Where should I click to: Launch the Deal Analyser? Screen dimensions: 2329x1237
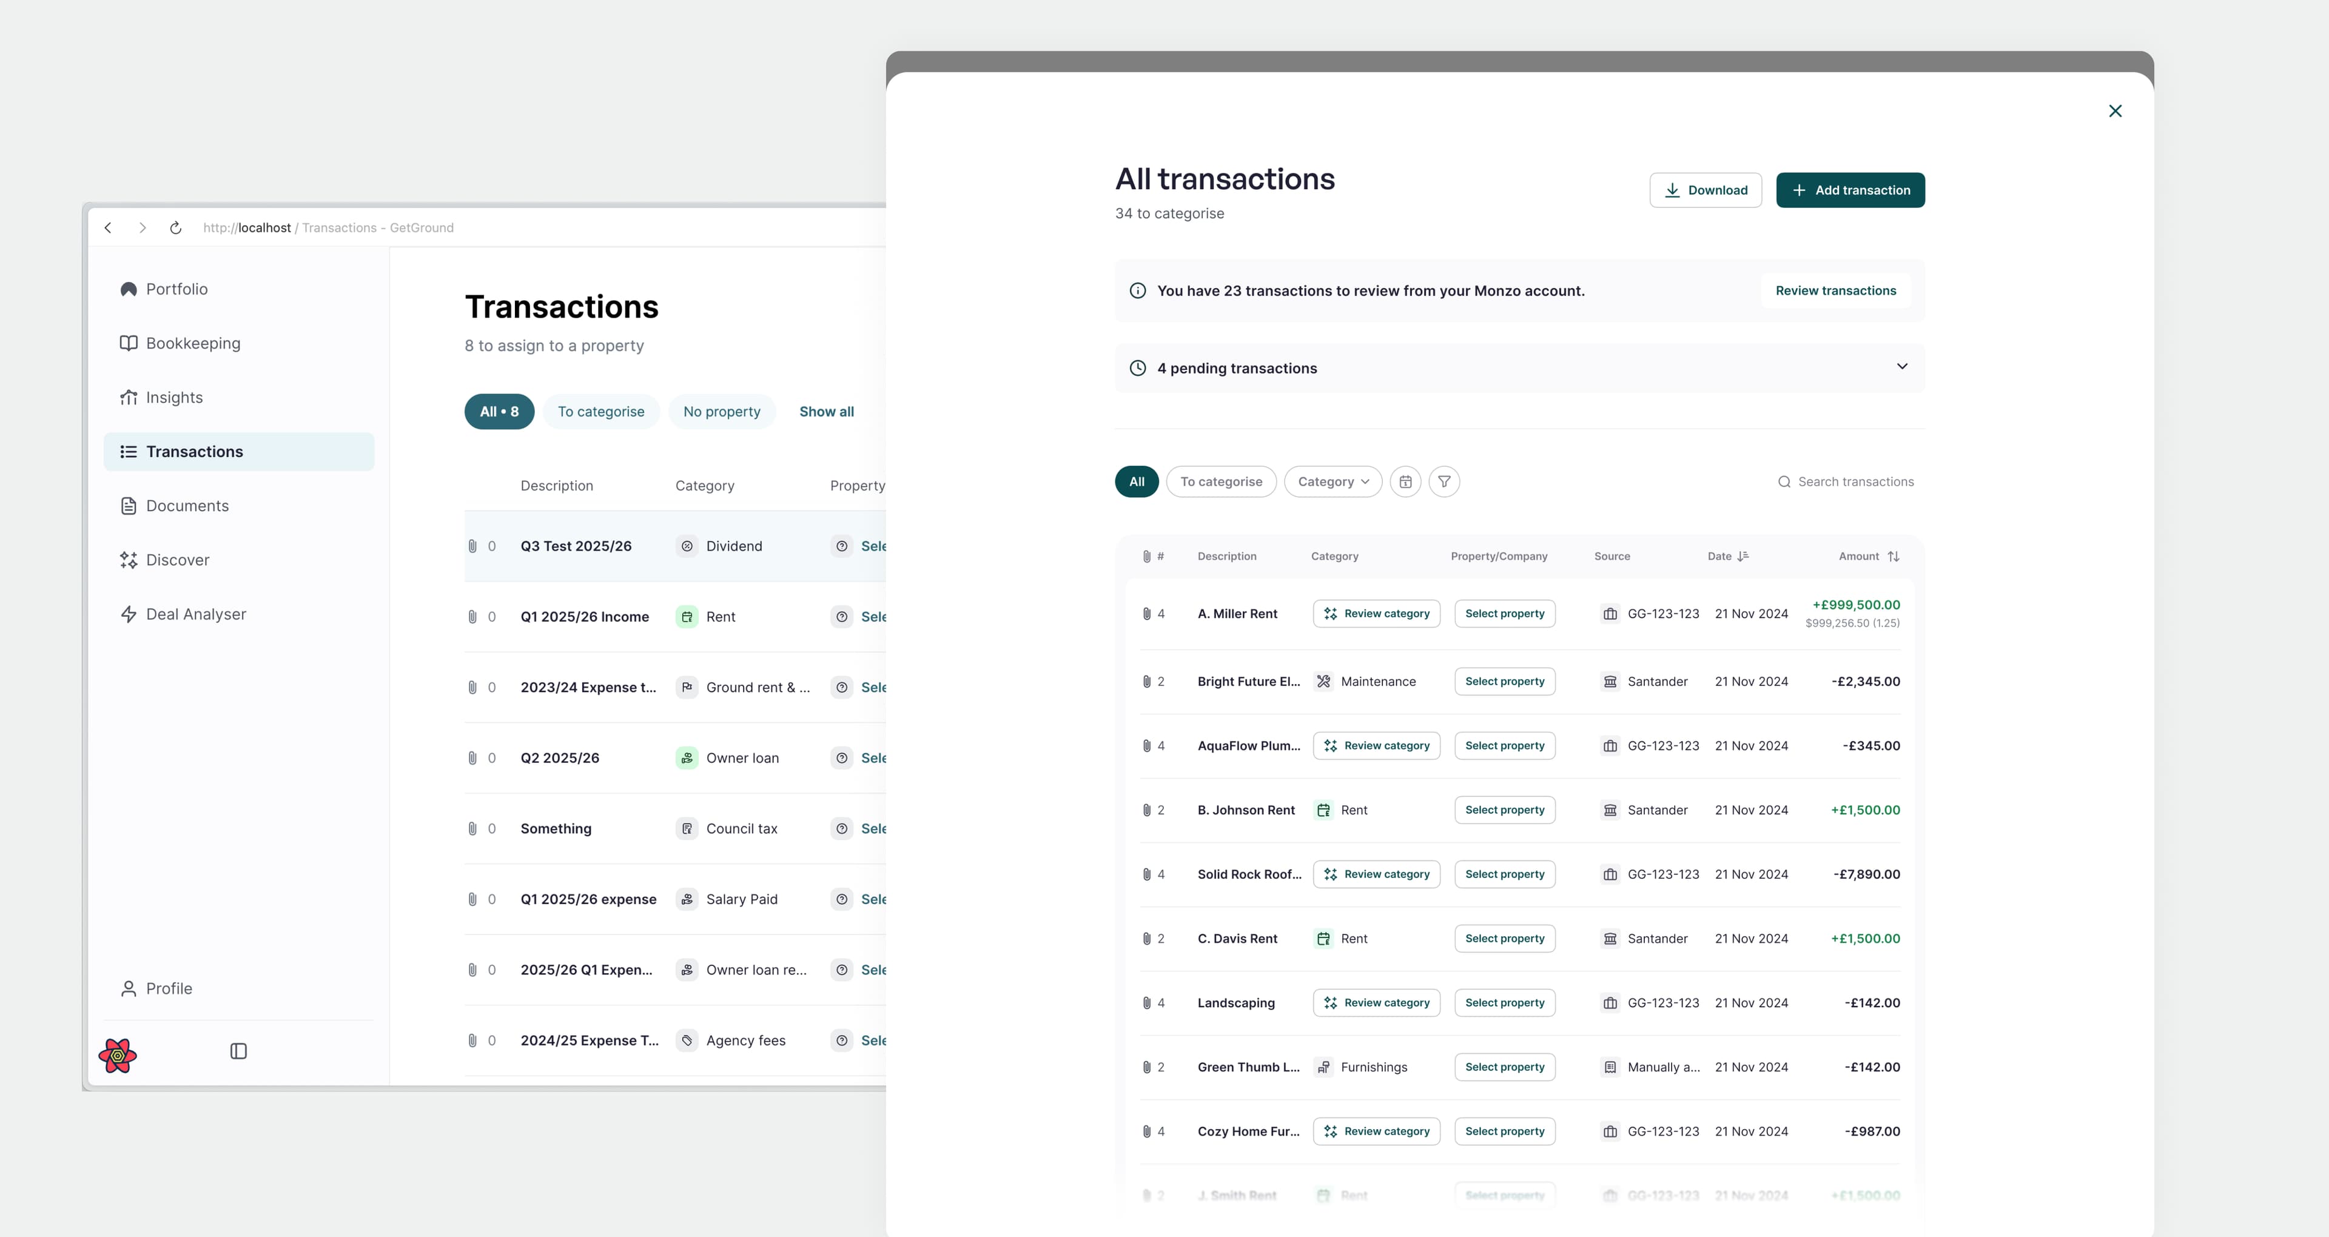(x=195, y=614)
